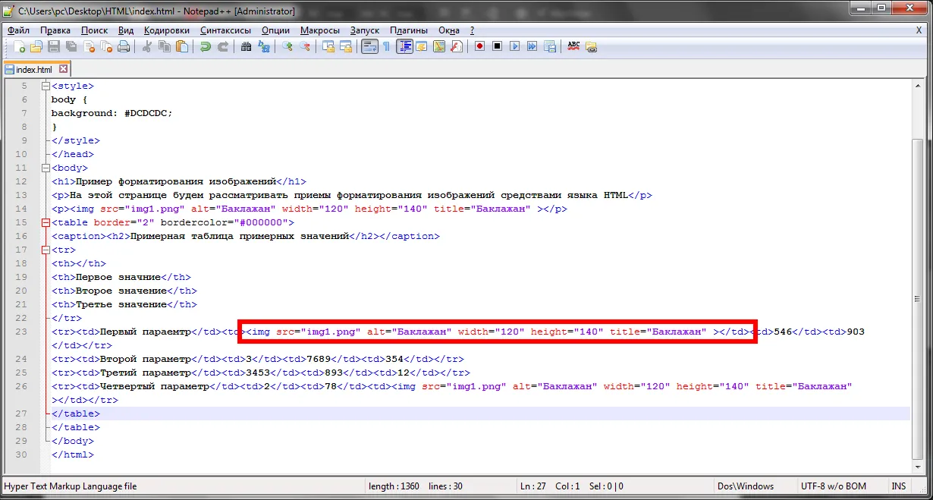This screenshot has height=500, width=933.
Task: Paste from the clipboard using the Paste icon
Action: (x=182, y=46)
